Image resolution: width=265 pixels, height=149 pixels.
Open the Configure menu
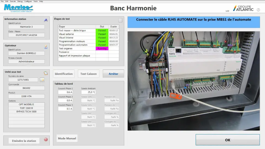(28, 1)
